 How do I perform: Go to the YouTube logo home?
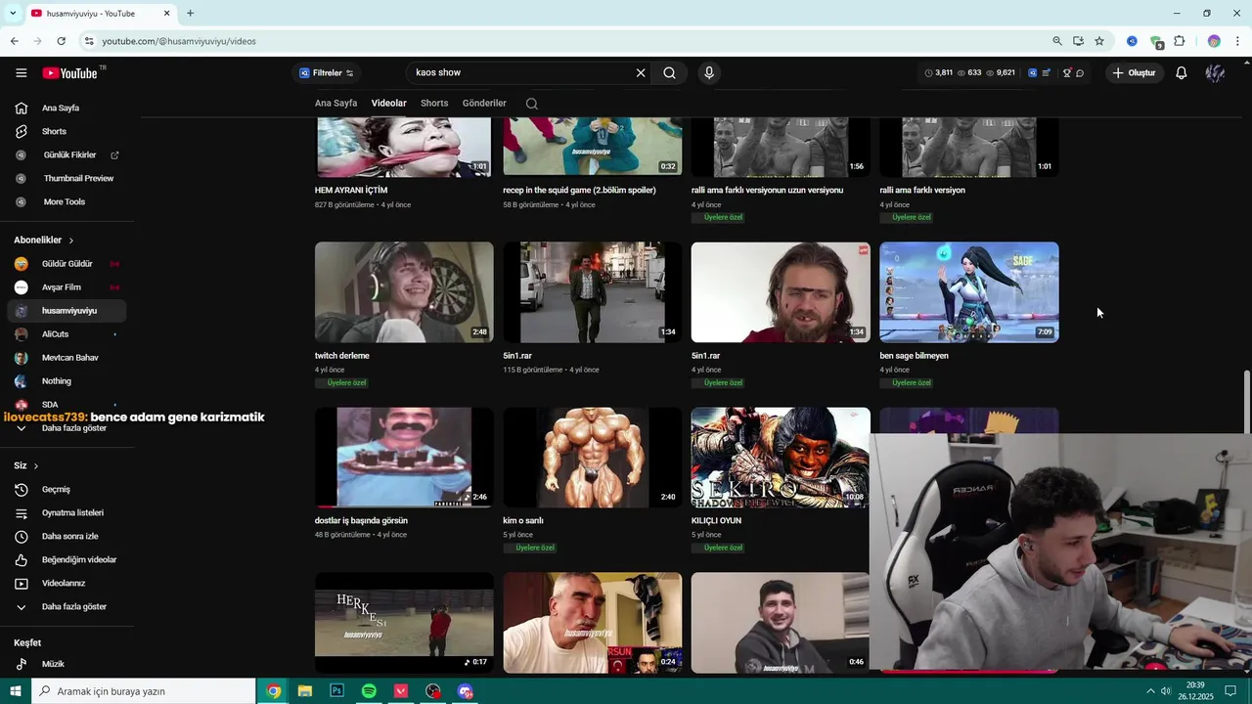point(69,73)
